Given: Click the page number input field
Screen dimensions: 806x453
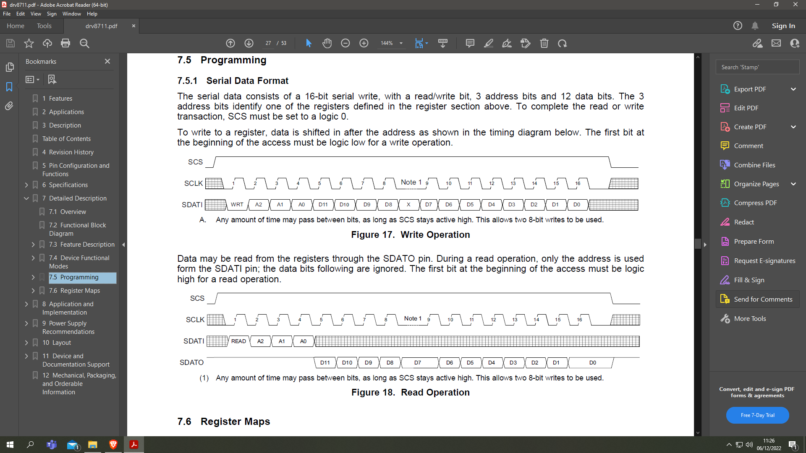Looking at the screenshot, I should 268,43.
